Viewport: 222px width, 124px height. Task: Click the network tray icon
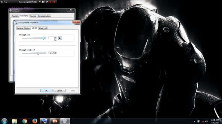[203, 121]
